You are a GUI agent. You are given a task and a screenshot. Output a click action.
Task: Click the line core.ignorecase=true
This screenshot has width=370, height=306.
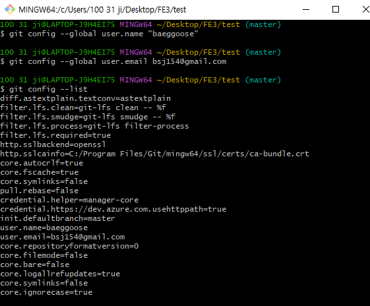coord(46,292)
